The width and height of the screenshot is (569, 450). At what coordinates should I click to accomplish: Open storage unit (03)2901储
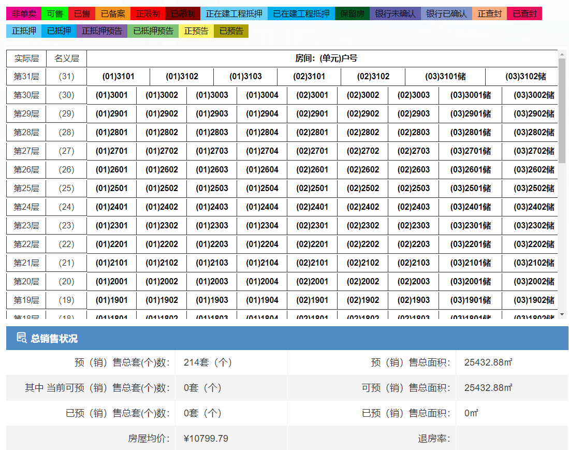click(x=470, y=114)
